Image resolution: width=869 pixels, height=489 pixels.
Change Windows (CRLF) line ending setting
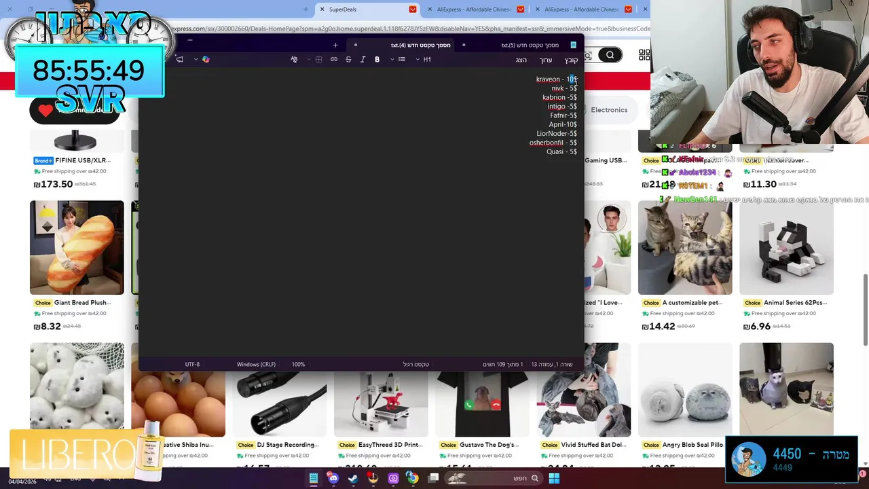(256, 365)
